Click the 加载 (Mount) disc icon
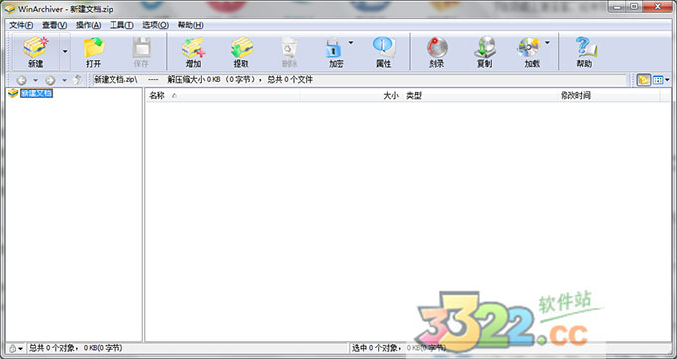This screenshot has width=677, height=359. click(529, 48)
